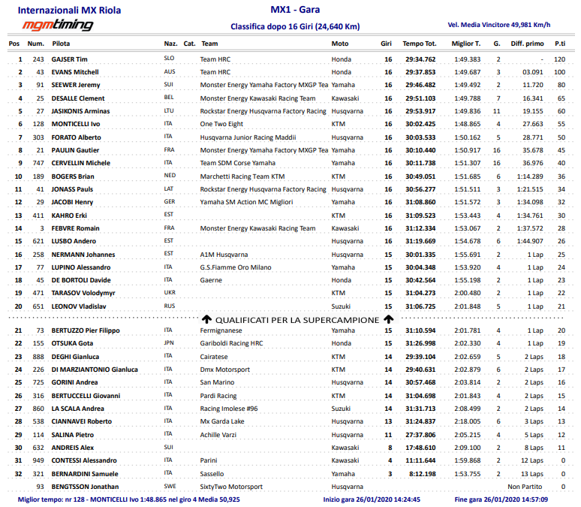Select the Internazionali MX Riola title
Viewport: 581px width, 507px height.
(x=68, y=11)
